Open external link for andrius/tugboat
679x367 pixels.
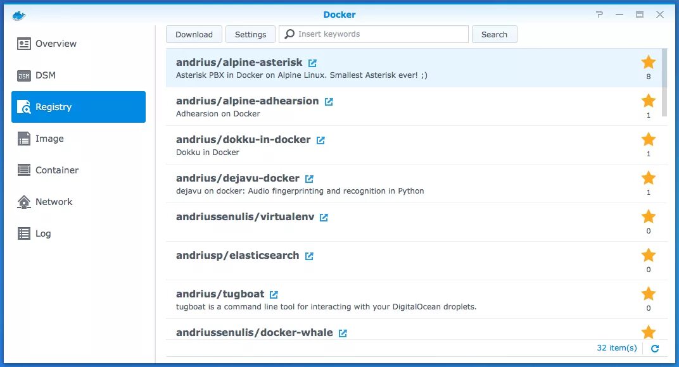274,294
